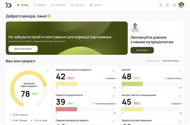
Task: Open notifications bell icon
Action: pyautogui.click(x=167, y=5)
